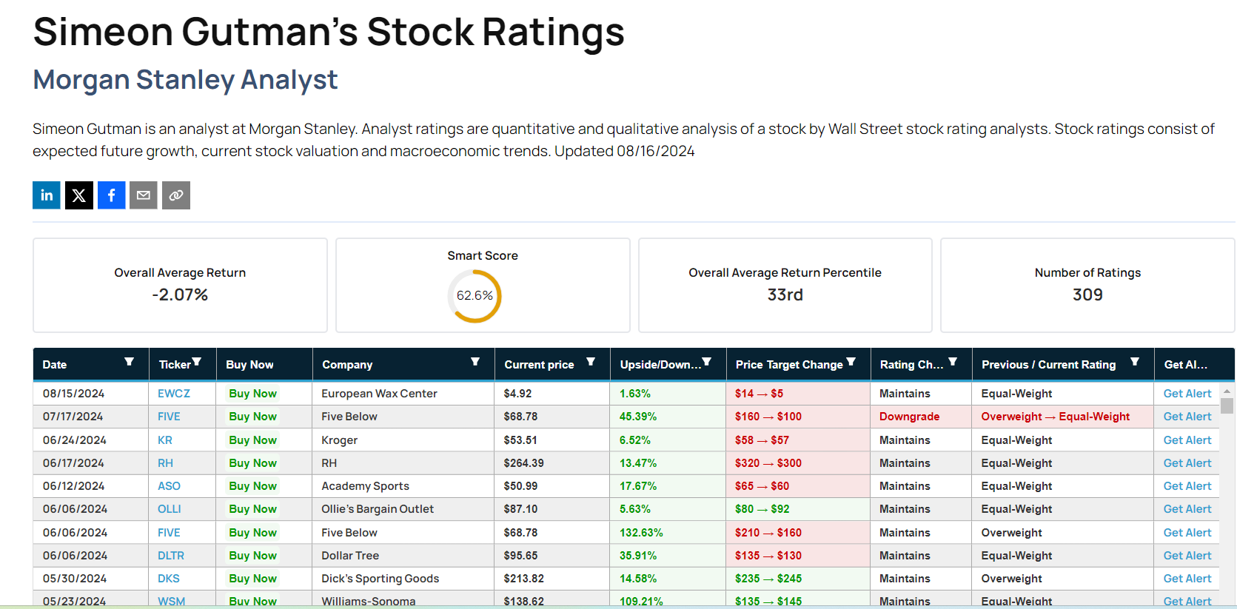
Task: Select Dick's Sporting Goods company name
Action: click(x=380, y=579)
